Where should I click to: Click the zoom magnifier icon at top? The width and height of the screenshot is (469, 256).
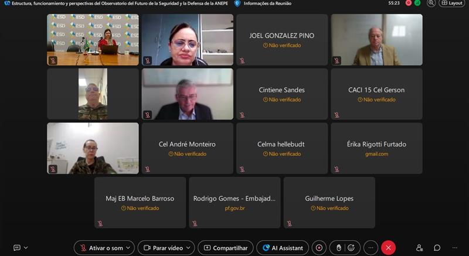click(x=431, y=3)
